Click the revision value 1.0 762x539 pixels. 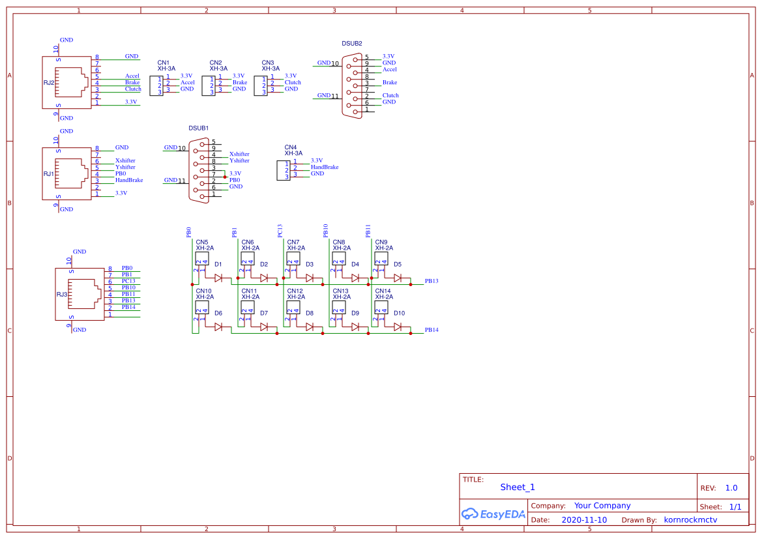point(730,487)
